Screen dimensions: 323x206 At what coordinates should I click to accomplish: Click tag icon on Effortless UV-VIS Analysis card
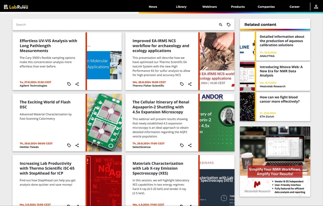tap(69, 84)
